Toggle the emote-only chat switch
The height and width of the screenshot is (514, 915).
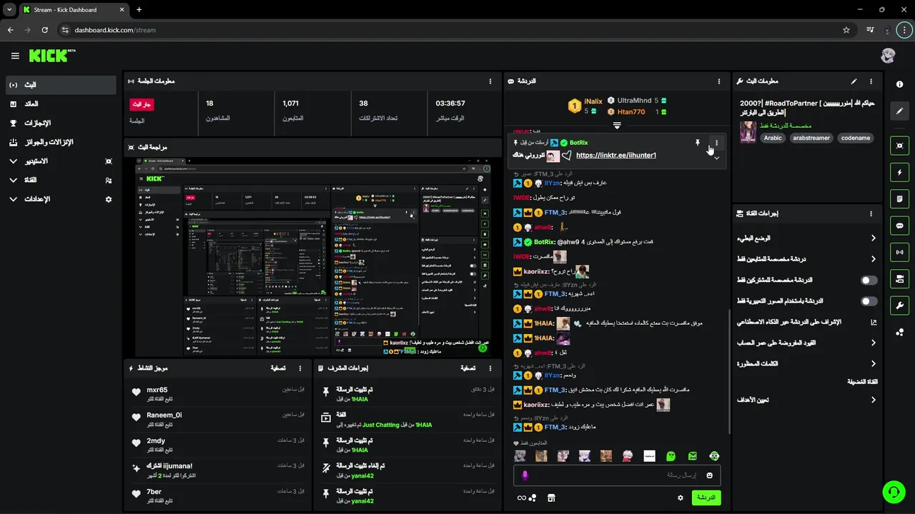click(869, 301)
